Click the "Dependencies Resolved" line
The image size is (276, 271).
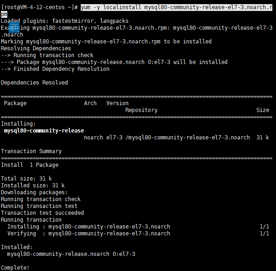(34, 83)
